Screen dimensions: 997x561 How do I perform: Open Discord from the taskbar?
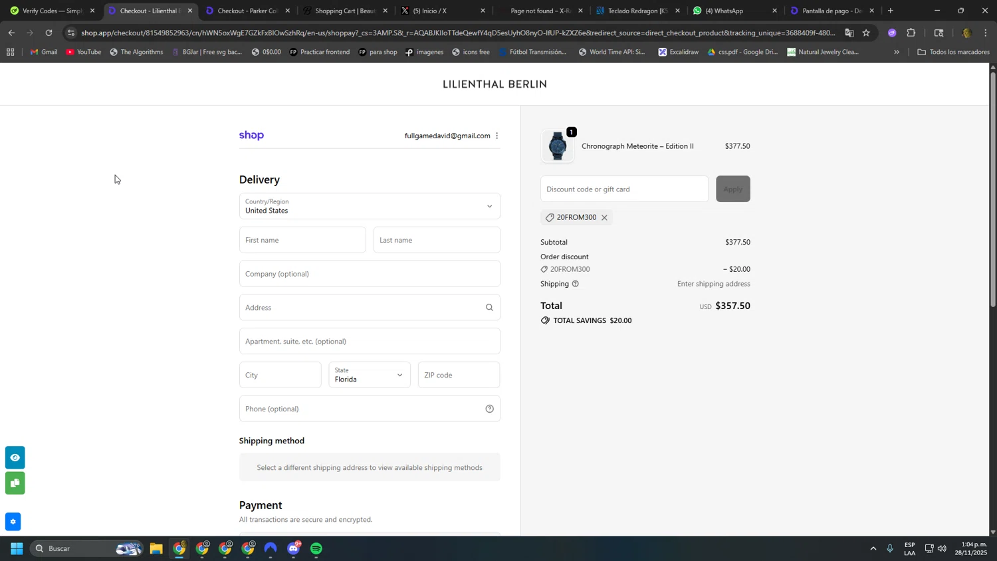coord(294,548)
